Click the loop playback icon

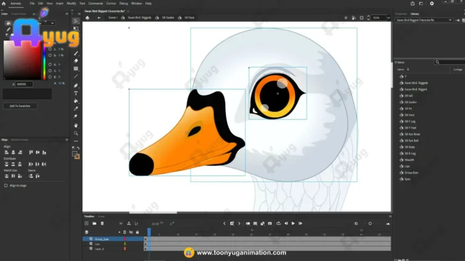click(x=278, y=223)
